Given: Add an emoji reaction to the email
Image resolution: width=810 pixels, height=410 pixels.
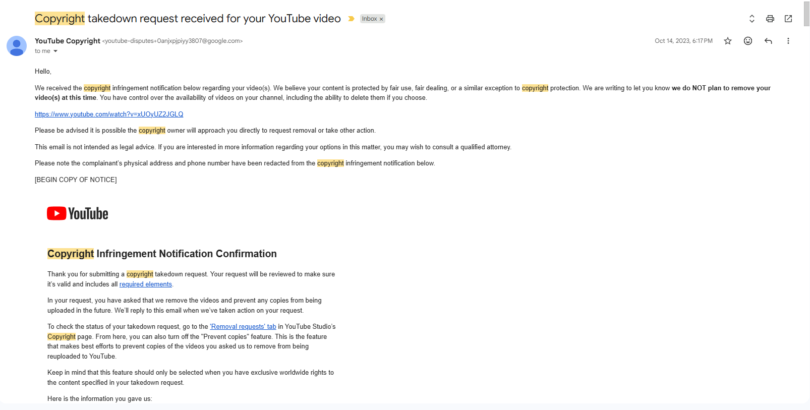Looking at the screenshot, I should pyautogui.click(x=748, y=41).
